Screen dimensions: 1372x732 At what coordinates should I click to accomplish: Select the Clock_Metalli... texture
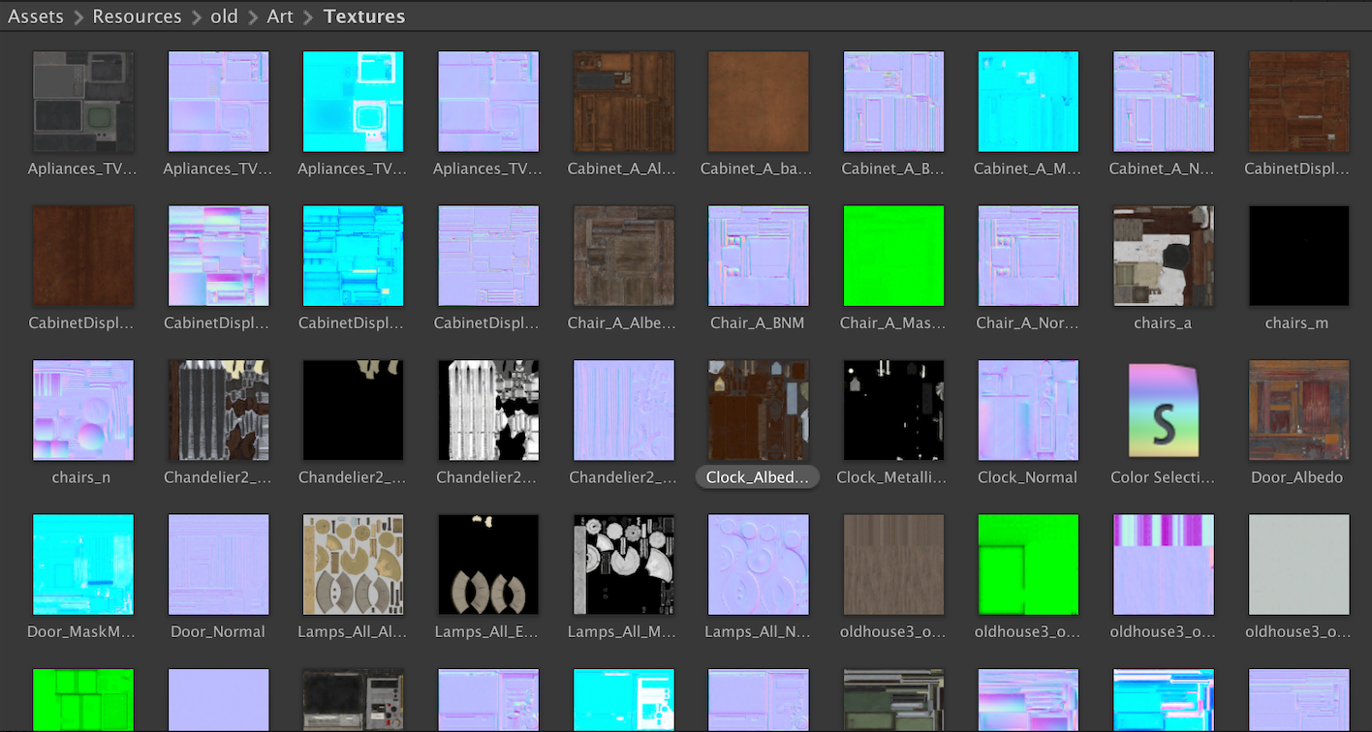pyautogui.click(x=893, y=411)
